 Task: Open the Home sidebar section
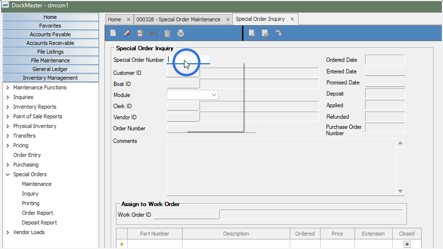[51, 17]
